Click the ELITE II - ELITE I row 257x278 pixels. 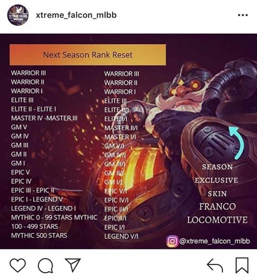(x=34, y=109)
